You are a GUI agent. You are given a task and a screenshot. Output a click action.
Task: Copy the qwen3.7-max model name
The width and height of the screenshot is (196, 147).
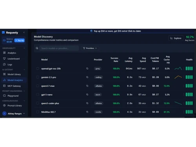tap(87, 86)
